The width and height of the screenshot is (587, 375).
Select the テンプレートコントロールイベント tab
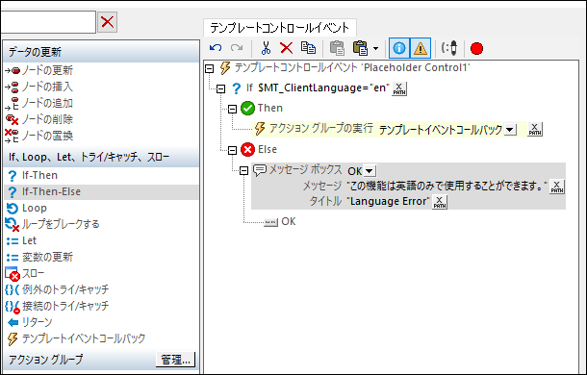[x=280, y=28]
